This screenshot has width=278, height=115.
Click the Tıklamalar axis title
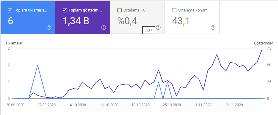tap(14, 43)
